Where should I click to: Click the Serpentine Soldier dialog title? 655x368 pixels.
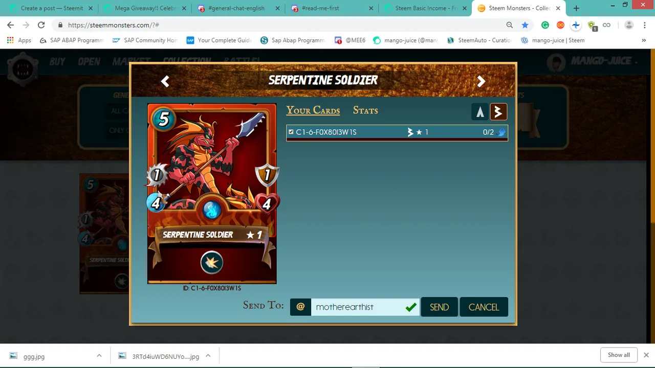click(x=323, y=80)
